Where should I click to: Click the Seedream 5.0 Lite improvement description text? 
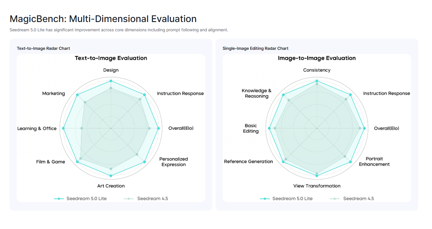point(119,30)
